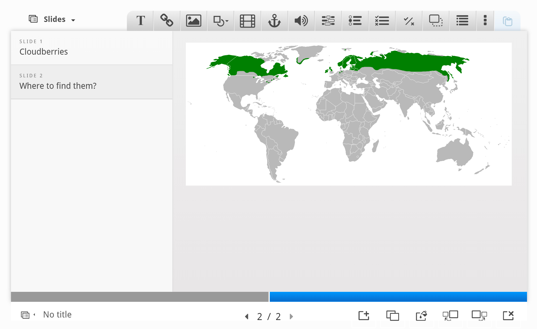Image resolution: width=537 pixels, height=329 pixels.
Task: Add a new slide
Action: point(364,316)
